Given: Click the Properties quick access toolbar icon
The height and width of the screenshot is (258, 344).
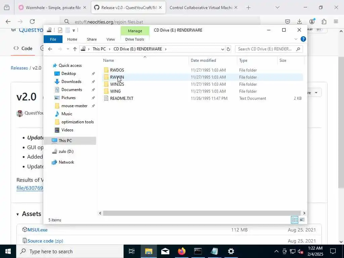Looking at the screenshot, I should coord(60,30).
